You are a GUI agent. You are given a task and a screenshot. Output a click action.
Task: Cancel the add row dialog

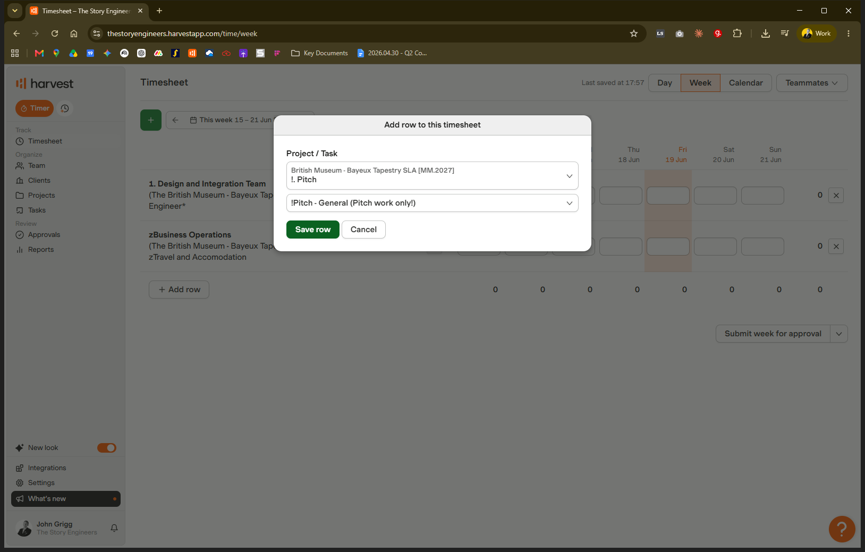click(x=363, y=230)
